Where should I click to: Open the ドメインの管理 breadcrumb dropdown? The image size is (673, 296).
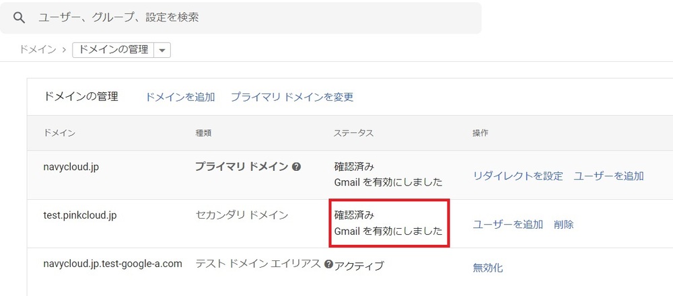point(164,50)
